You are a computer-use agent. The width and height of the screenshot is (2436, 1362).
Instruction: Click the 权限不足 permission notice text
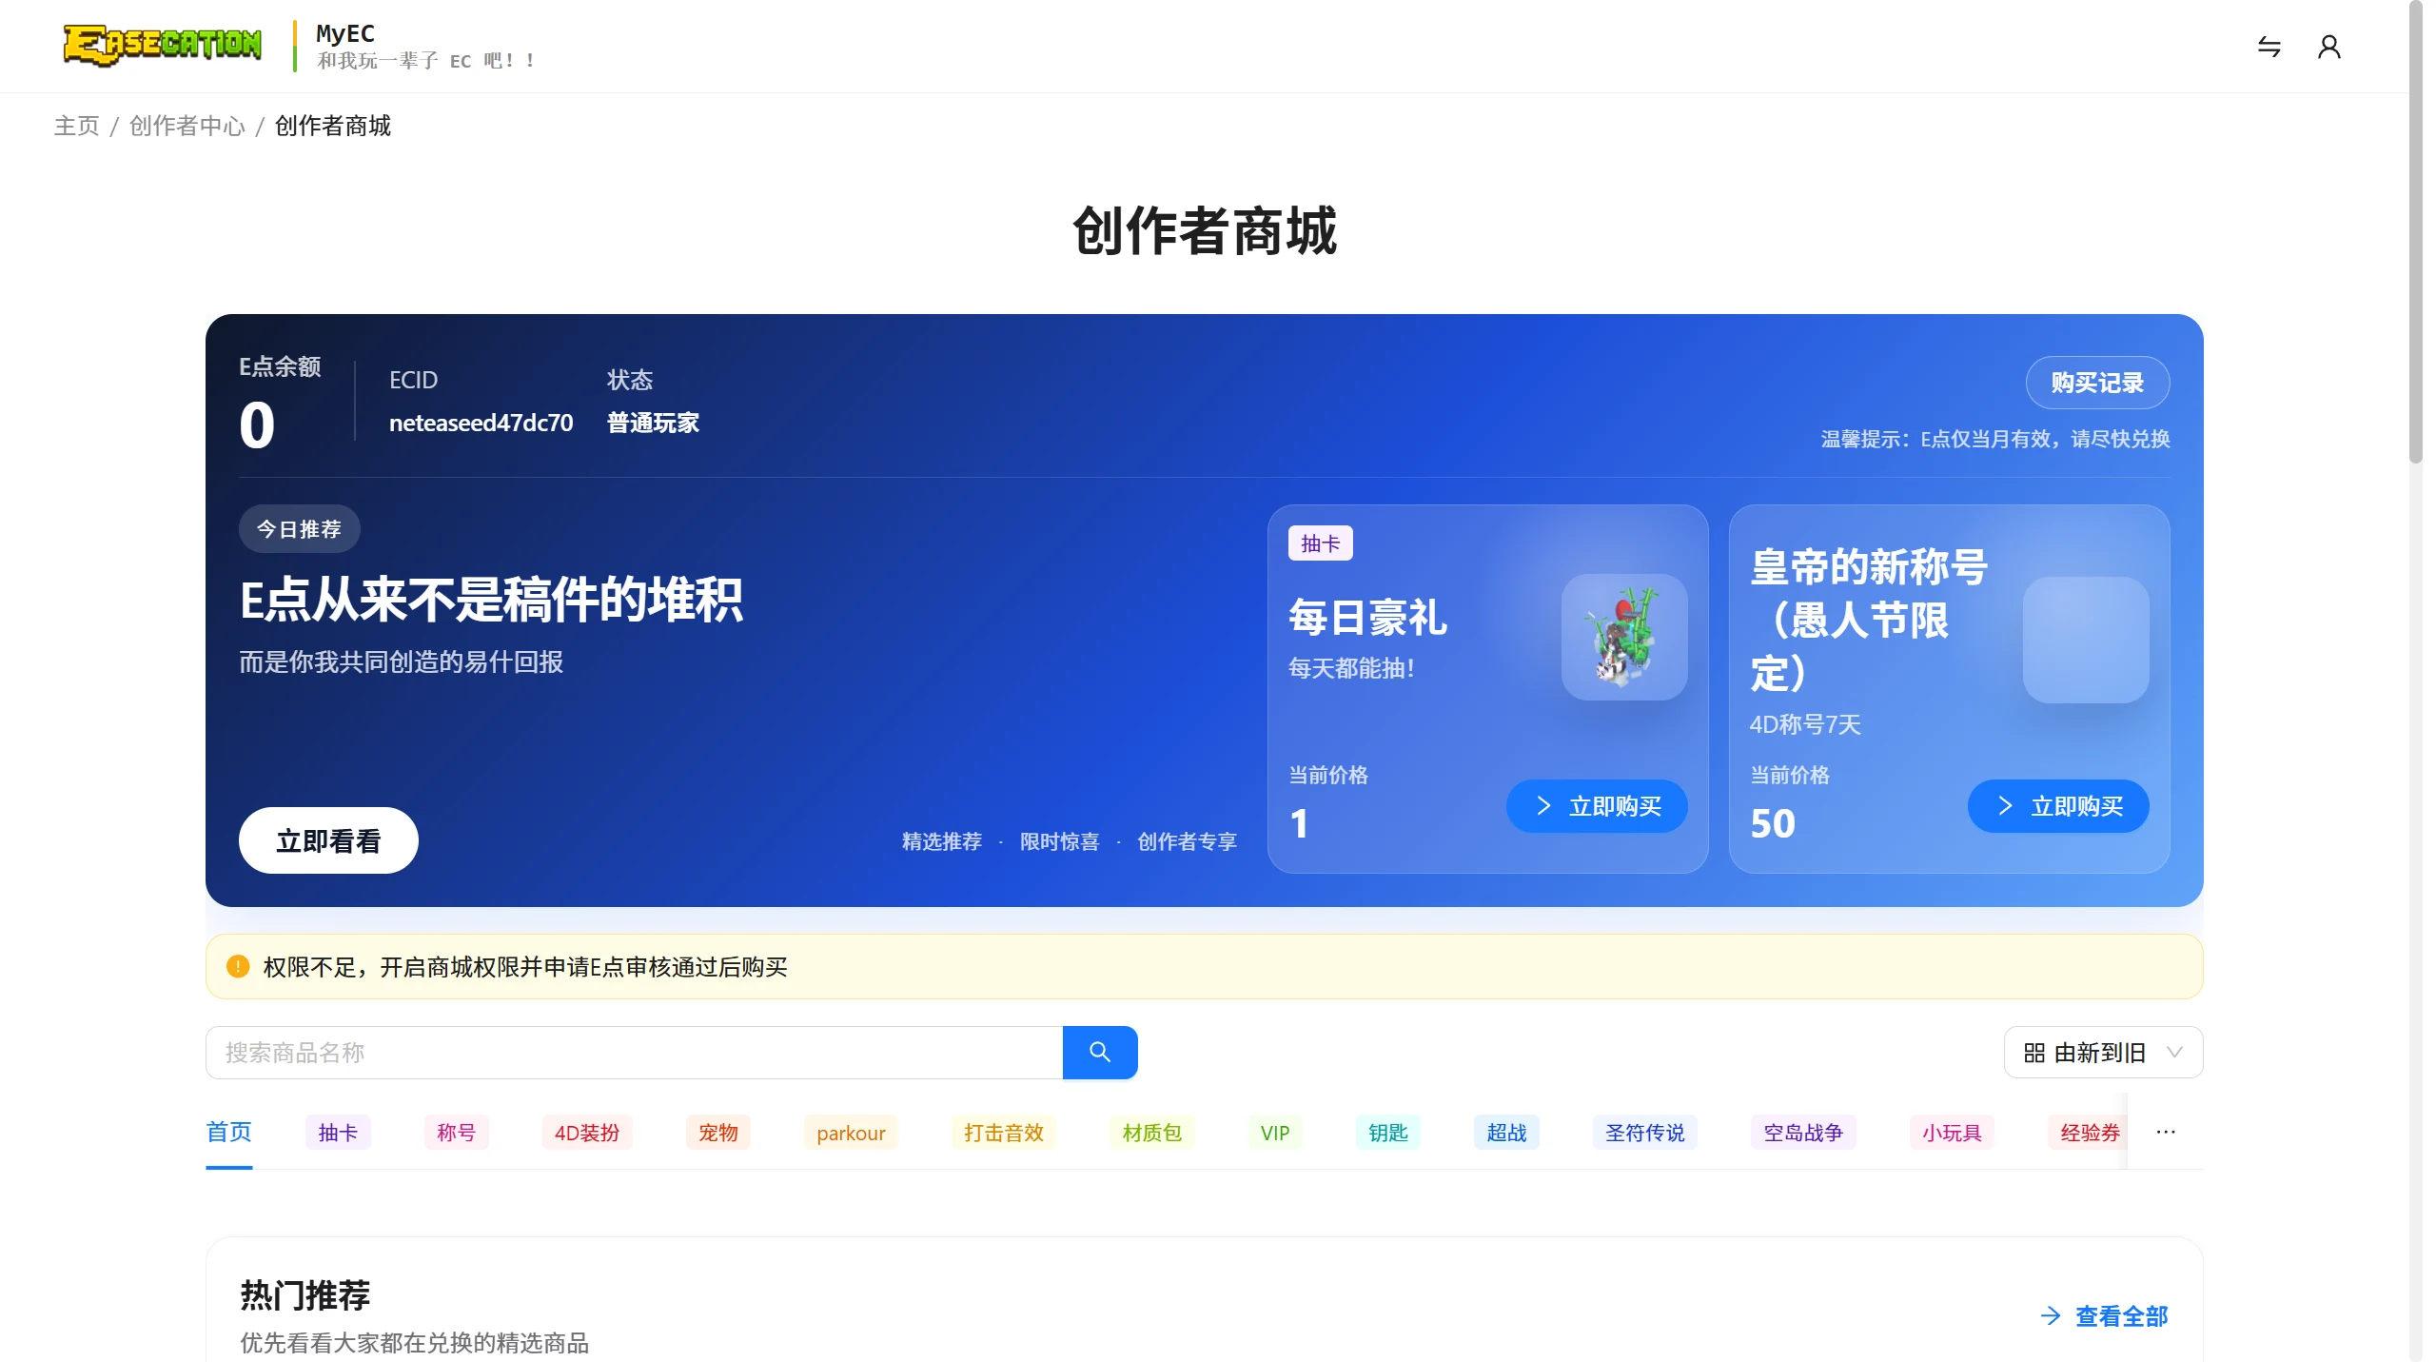pyautogui.click(x=525, y=967)
